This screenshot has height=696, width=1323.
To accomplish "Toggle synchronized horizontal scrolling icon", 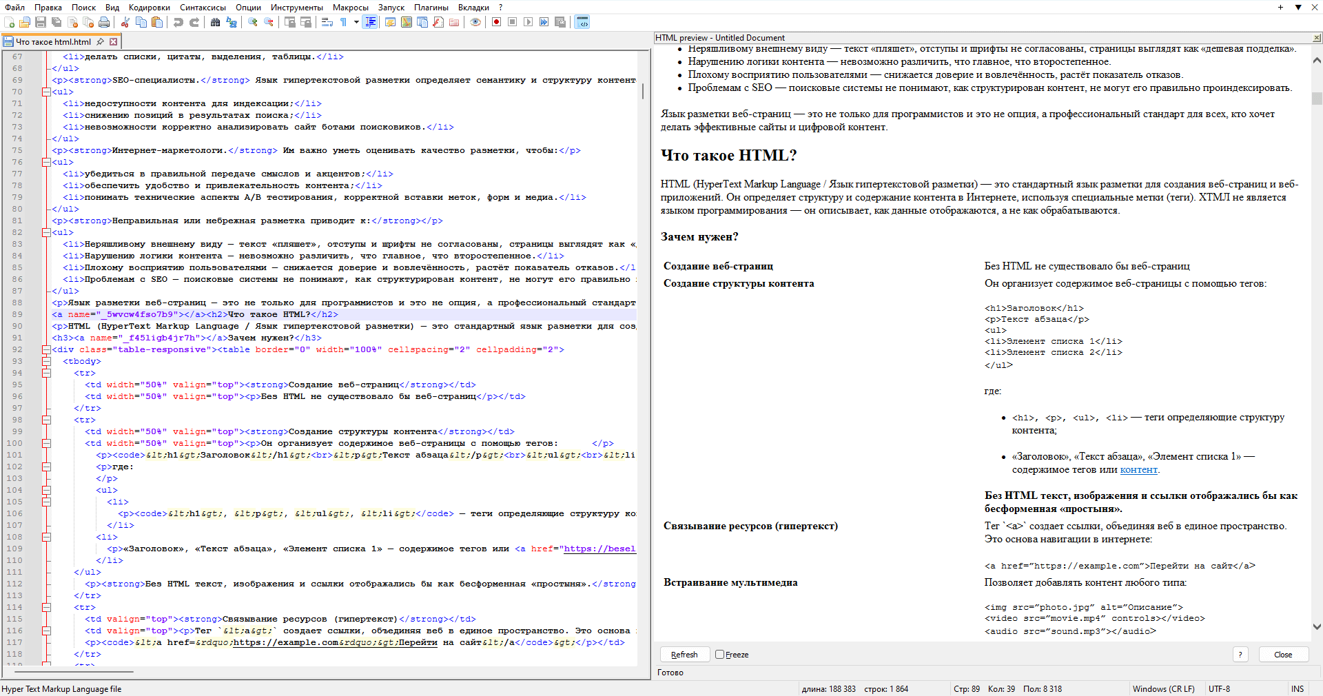I will point(306,22).
